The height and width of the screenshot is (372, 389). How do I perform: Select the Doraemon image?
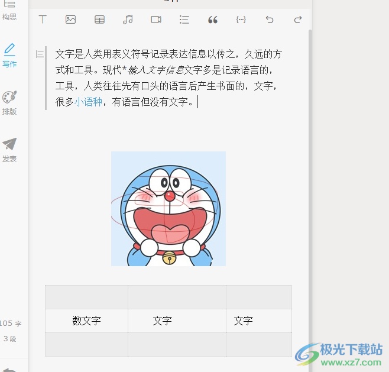pyautogui.click(x=168, y=209)
